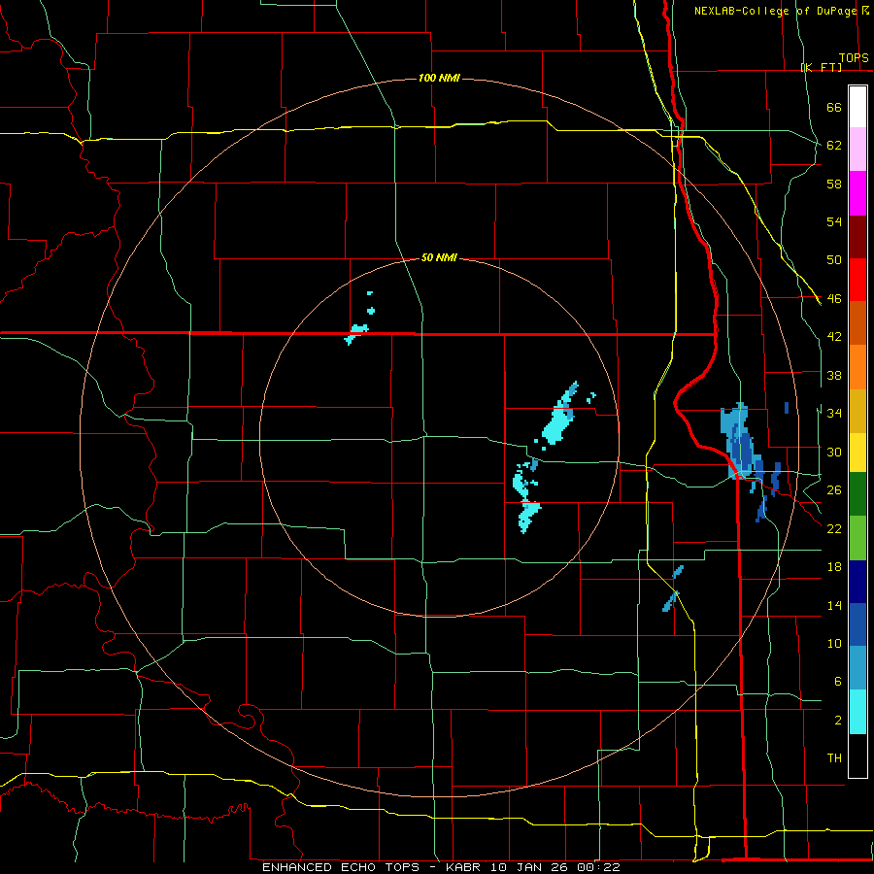
Task: Click the legend value 26
Action: point(834,490)
